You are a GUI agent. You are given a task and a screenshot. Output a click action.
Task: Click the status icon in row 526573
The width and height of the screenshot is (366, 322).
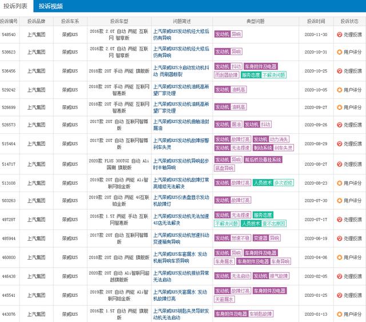point(339,125)
